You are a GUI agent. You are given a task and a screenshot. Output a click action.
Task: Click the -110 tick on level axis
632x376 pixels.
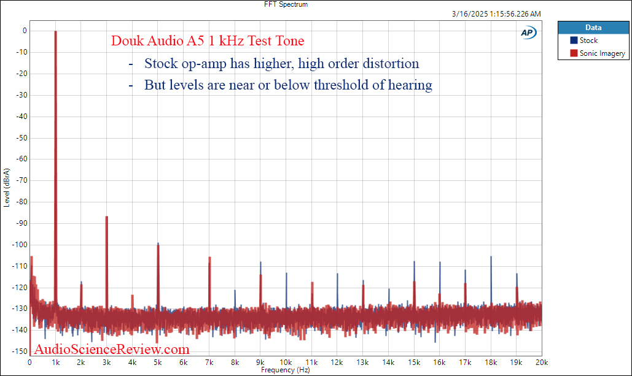point(20,266)
